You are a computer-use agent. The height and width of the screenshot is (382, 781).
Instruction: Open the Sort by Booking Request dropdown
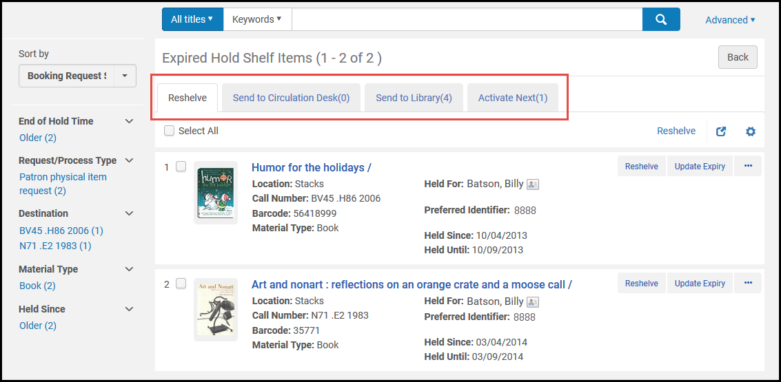[78, 76]
